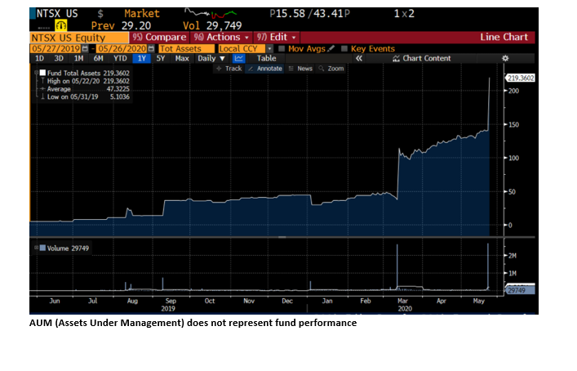Toggle the Mov Avgs checkbox
This screenshot has width=577, height=371.
pyautogui.click(x=282, y=49)
